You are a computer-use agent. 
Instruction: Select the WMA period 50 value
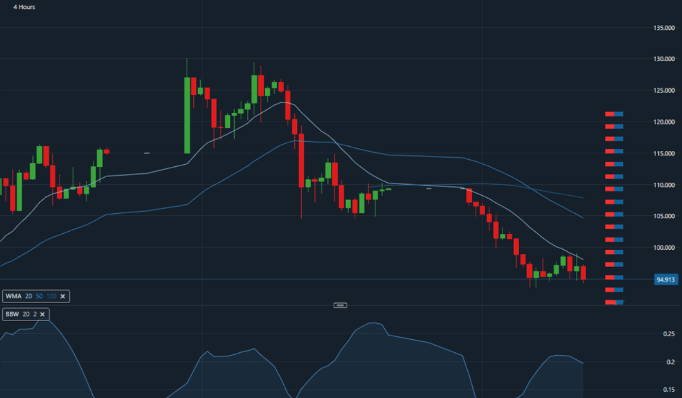pyautogui.click(x=39, y=297)
